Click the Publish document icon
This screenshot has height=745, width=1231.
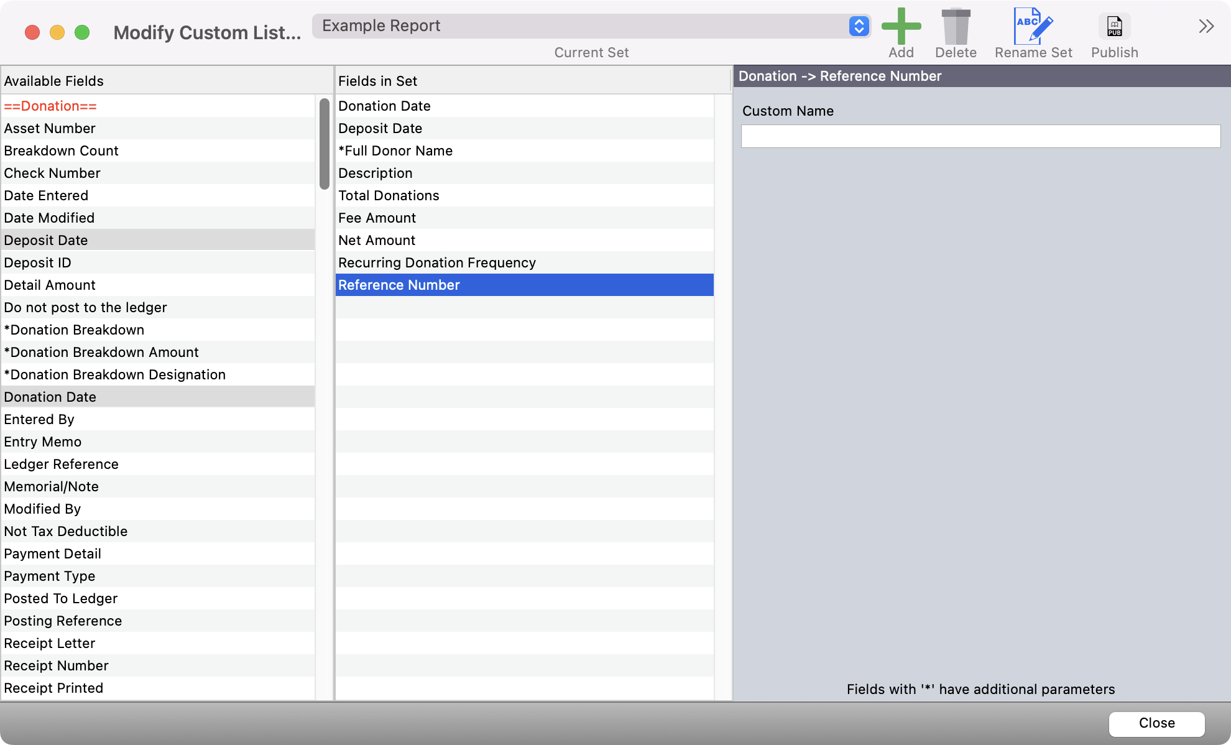coord(1114,27)
